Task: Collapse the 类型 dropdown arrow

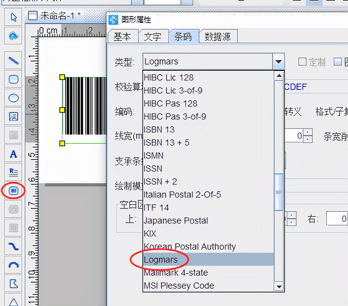Action: 278,62
